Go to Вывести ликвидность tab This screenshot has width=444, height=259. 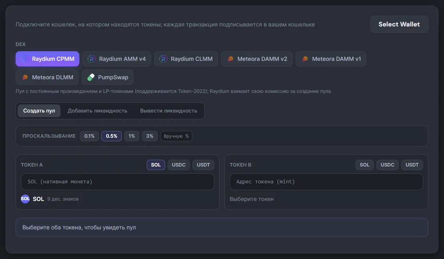[168, 111]
